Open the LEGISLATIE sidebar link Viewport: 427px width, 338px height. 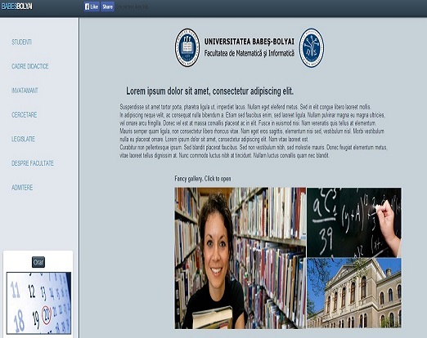tap(23, 139)
